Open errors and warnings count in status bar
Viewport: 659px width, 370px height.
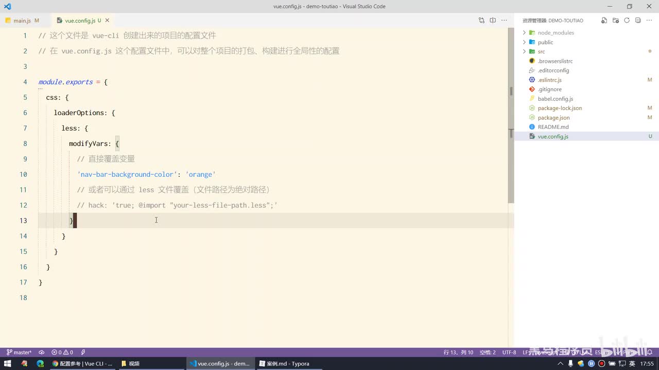coord(62,353)
